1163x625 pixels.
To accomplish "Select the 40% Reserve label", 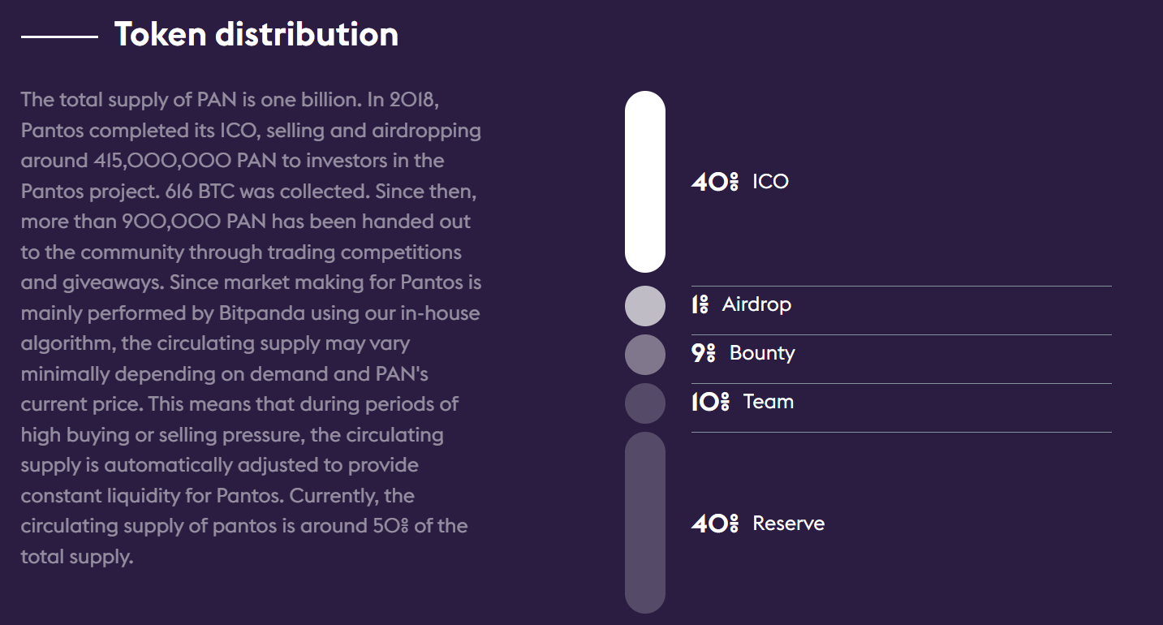I will click(758, 524).
